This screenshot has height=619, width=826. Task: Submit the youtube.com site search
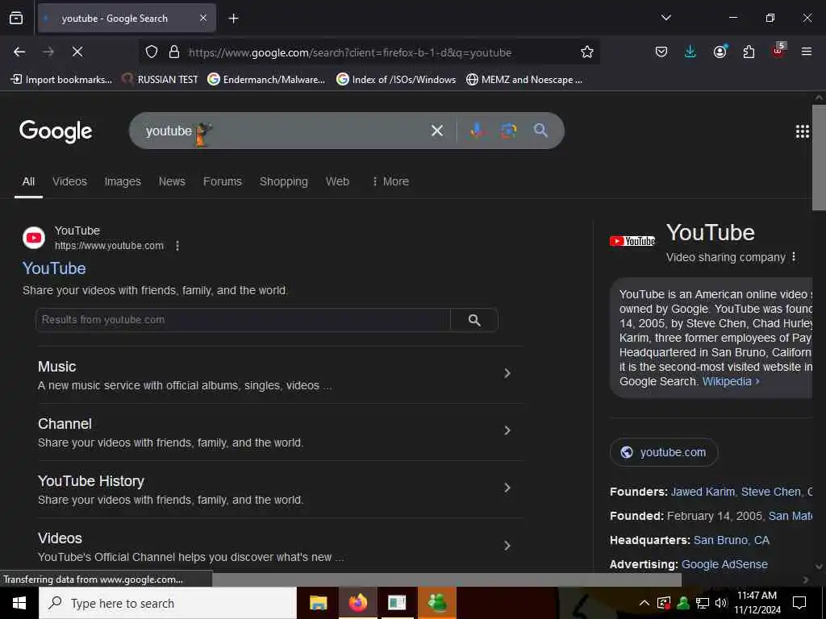coord(474,320)
